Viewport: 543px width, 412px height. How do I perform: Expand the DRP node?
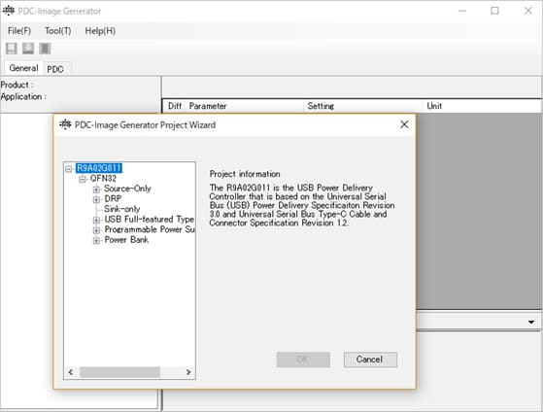(96, 199)
